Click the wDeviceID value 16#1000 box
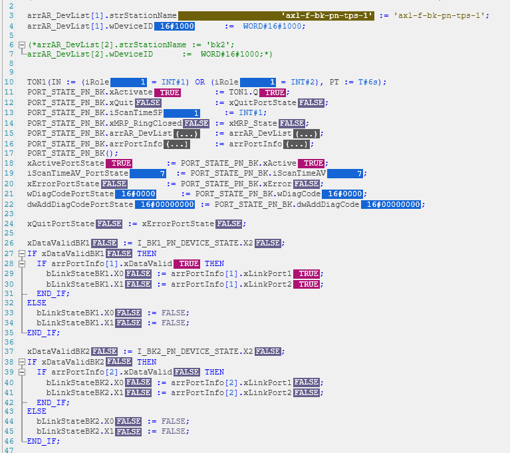 click(175, 25)
